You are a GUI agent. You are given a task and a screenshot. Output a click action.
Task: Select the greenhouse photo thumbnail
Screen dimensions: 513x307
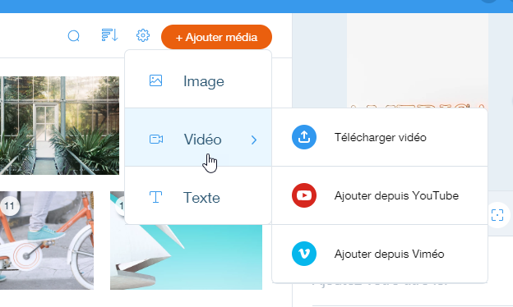coord(59,126)
